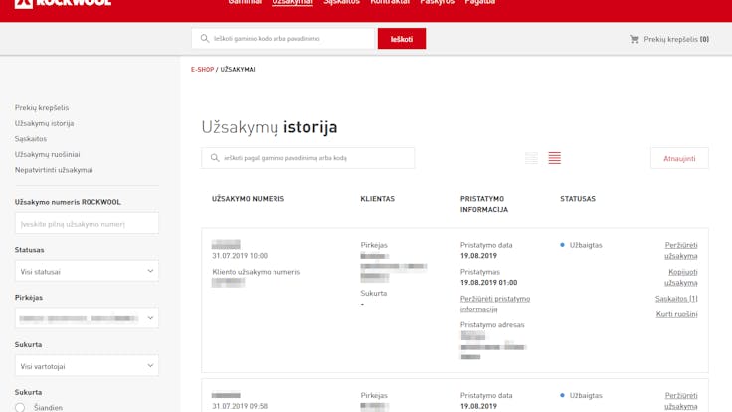Open Paskyros in top navigation
This screenshot has height=412, width=732.
click(x=437, y=2)
